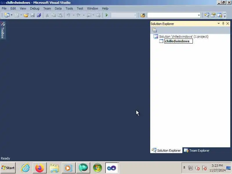Show hidden system tray icons

[x=184, y=168]
